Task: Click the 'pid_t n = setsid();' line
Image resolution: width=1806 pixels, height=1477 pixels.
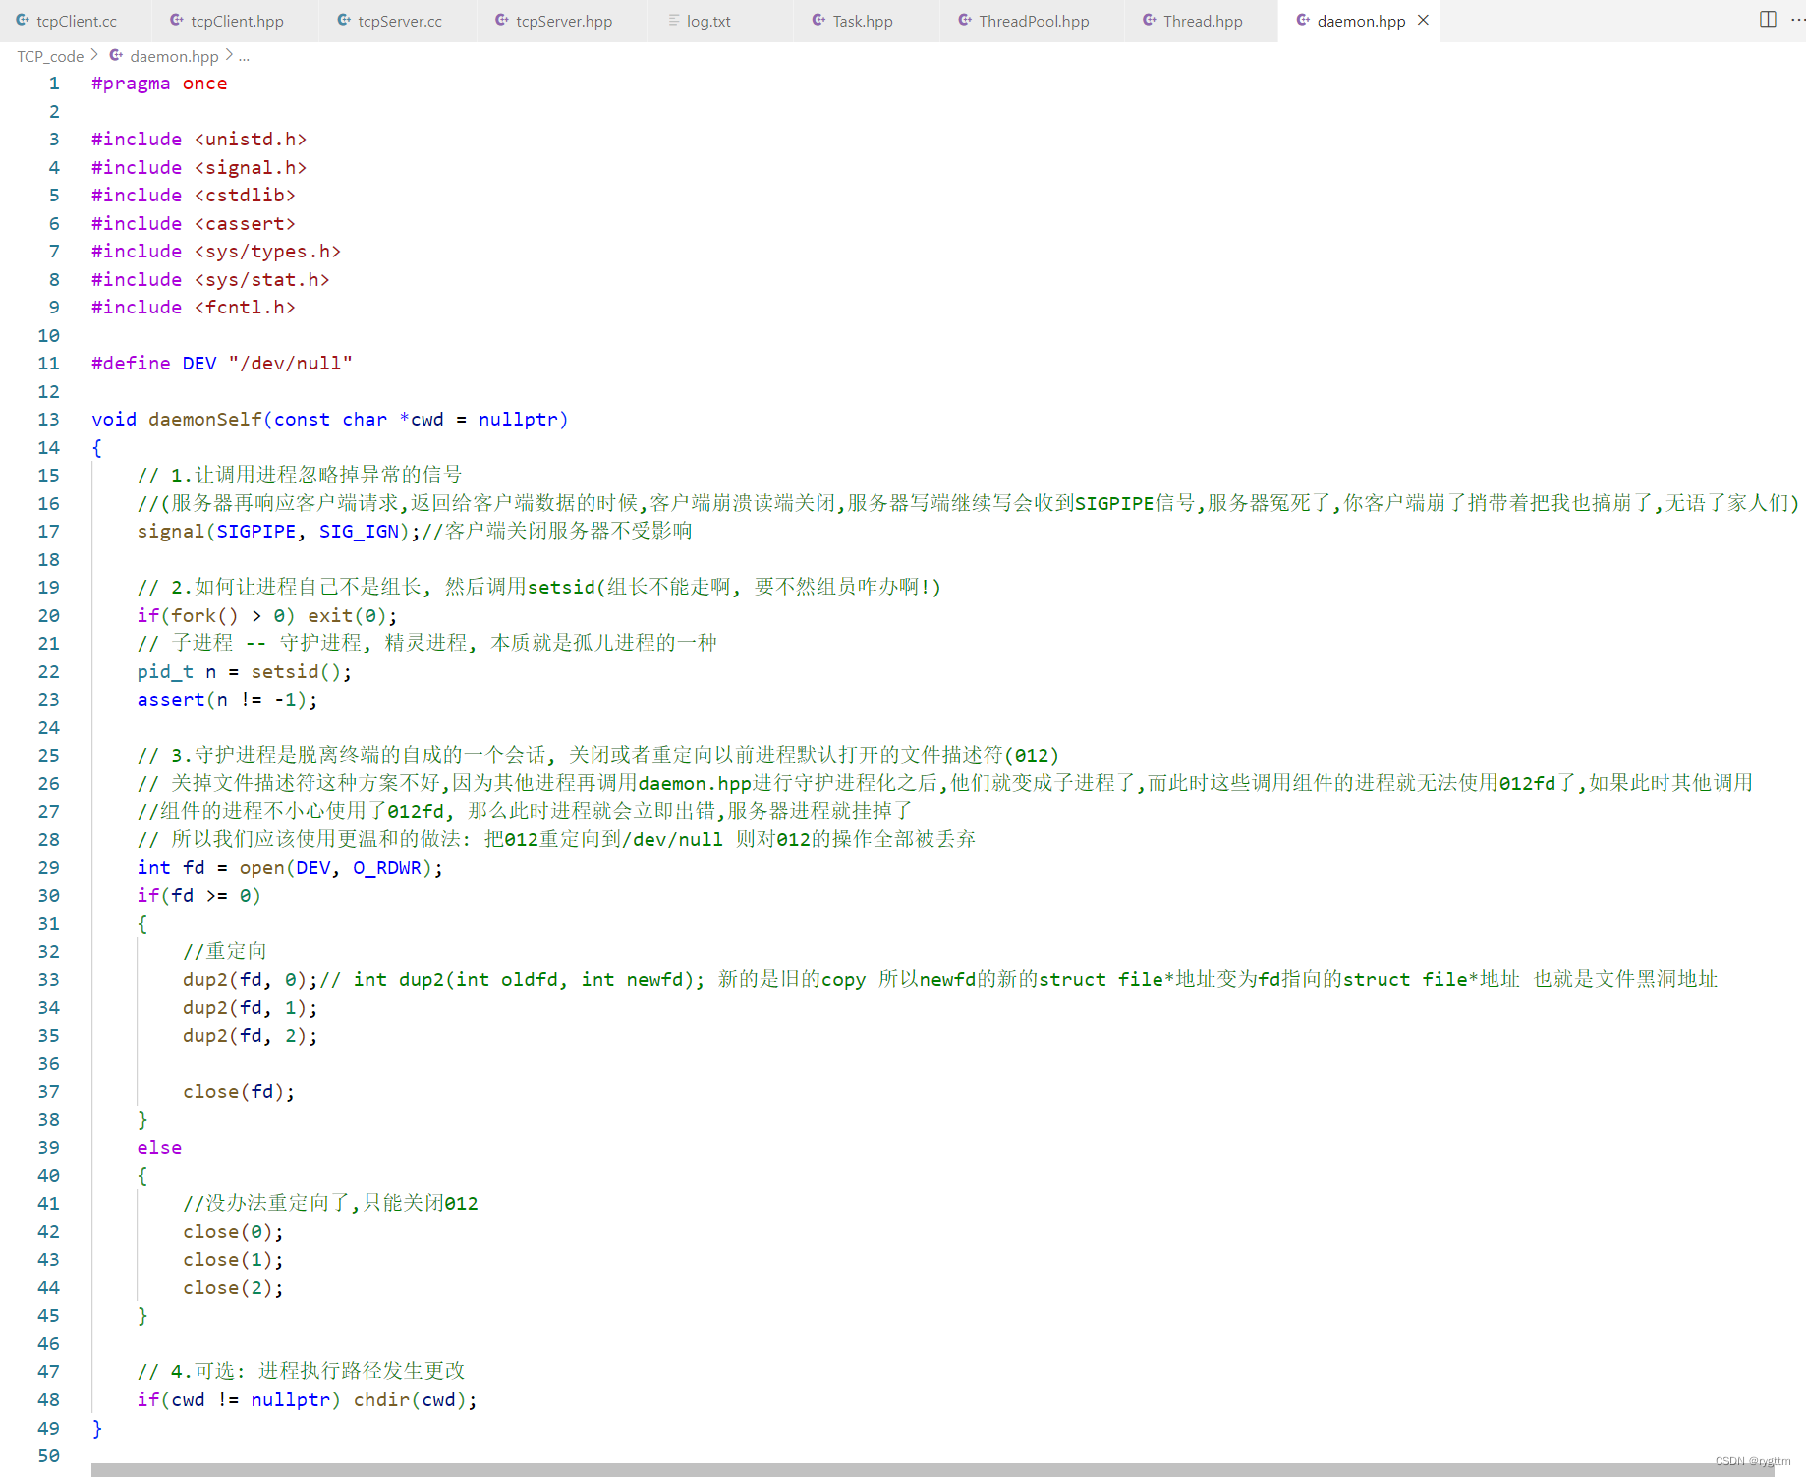Action: click(x=245, y=672)
